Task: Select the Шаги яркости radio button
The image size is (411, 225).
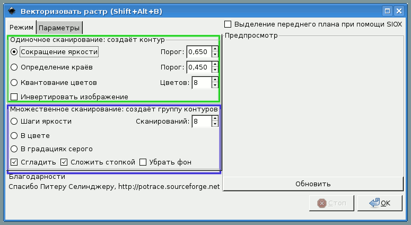Action: 14,121
